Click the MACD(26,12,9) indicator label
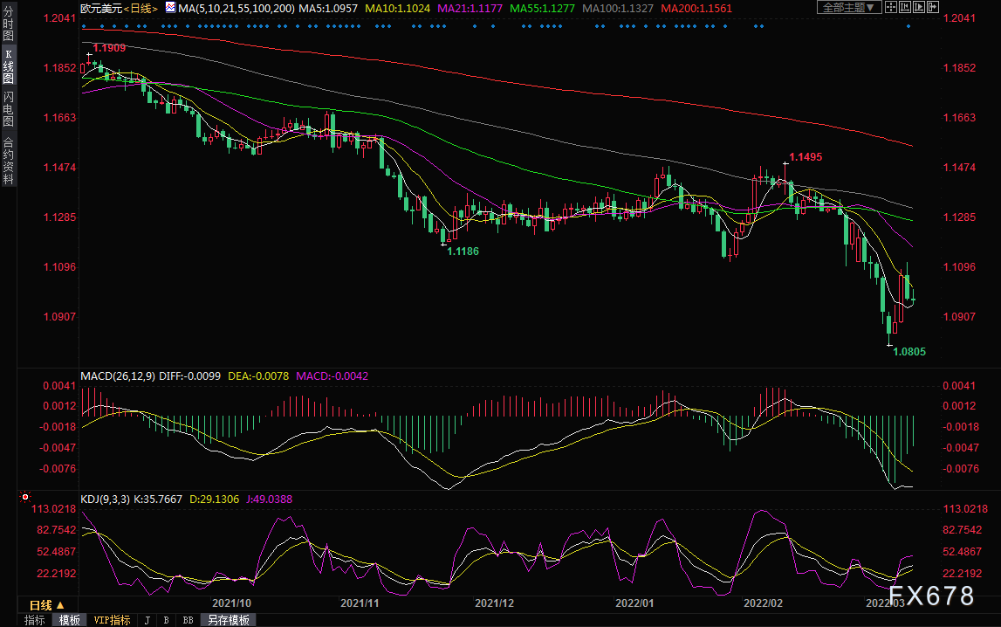This screenshot has height=627, width=1001. tap(115, 376)
